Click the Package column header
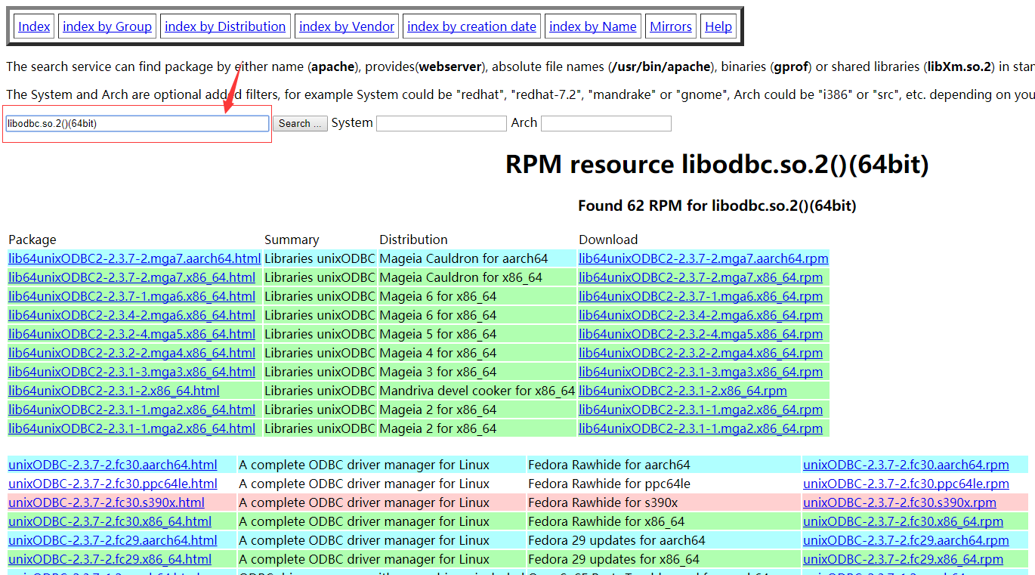1035x575 pixels. pos(32,240)
